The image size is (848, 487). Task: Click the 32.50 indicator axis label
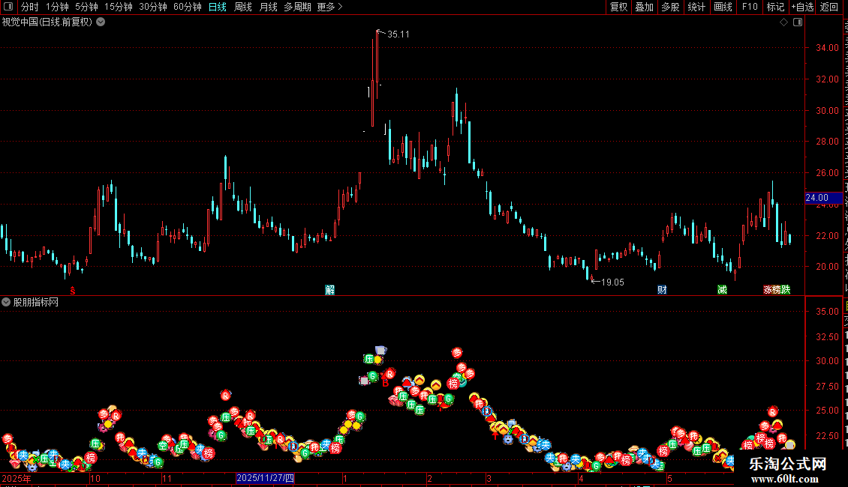(827, 337)
